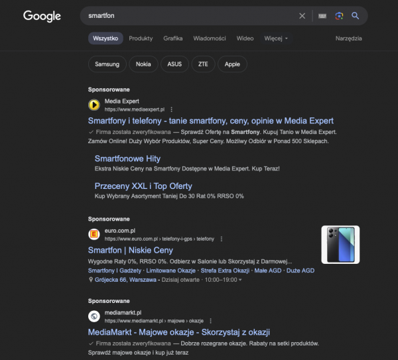The height and width of the screenshot is (360, 398).
Task: Filter results by the Nokia chip
Action: [x=143, y=64]
